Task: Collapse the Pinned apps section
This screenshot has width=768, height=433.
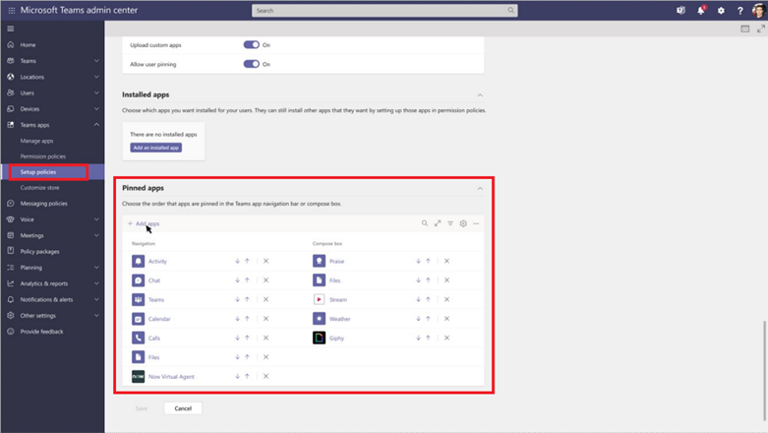Action: 480,189
